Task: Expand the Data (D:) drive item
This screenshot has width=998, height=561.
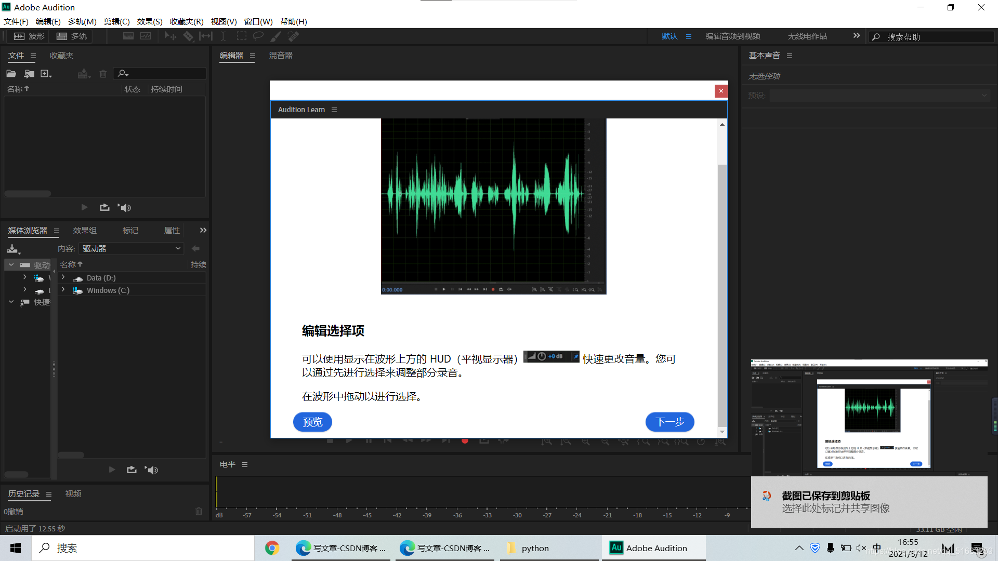Action: [63, 277]
